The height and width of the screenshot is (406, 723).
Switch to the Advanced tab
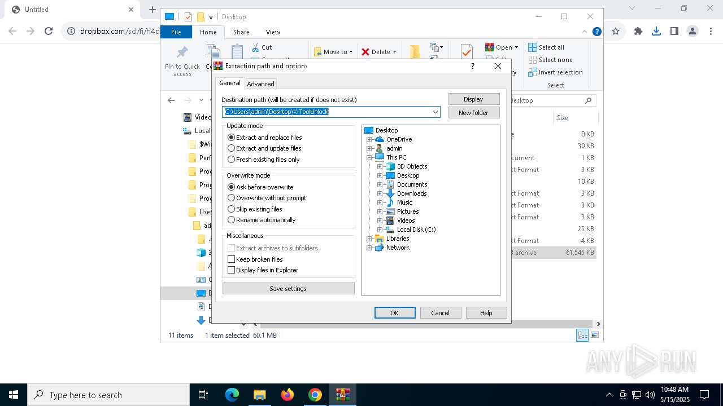pyautogui.click(x=260, y=84)
